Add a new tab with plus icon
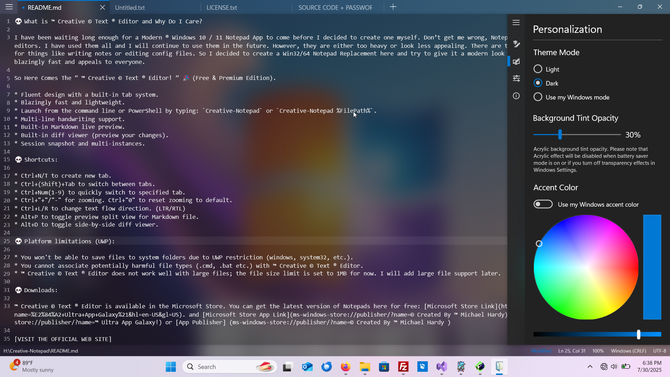 click(x=393, y=7)
